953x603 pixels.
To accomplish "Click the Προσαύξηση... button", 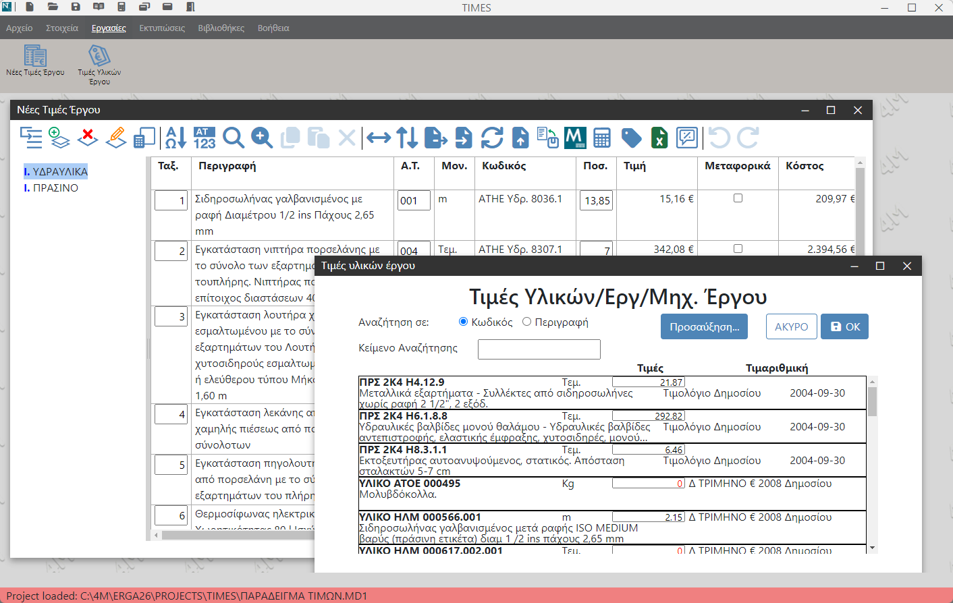I will point(704,327).
